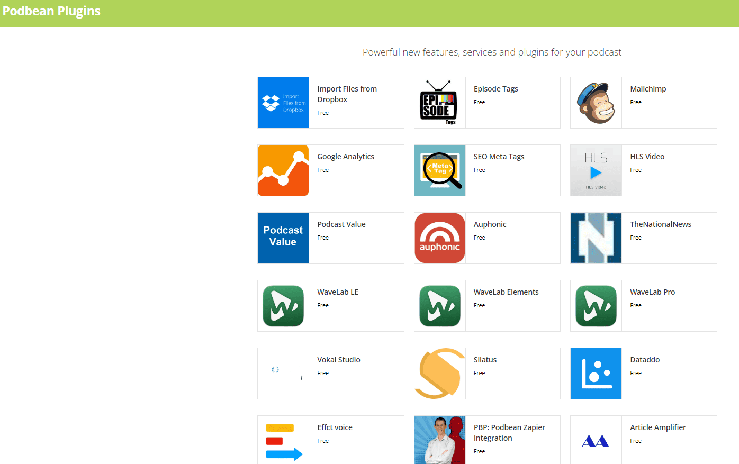
Task: Open PBP: Podbean Zapier Integration title
Action: click(x=509, y=433)
